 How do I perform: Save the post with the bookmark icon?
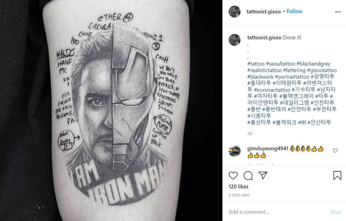337,176
